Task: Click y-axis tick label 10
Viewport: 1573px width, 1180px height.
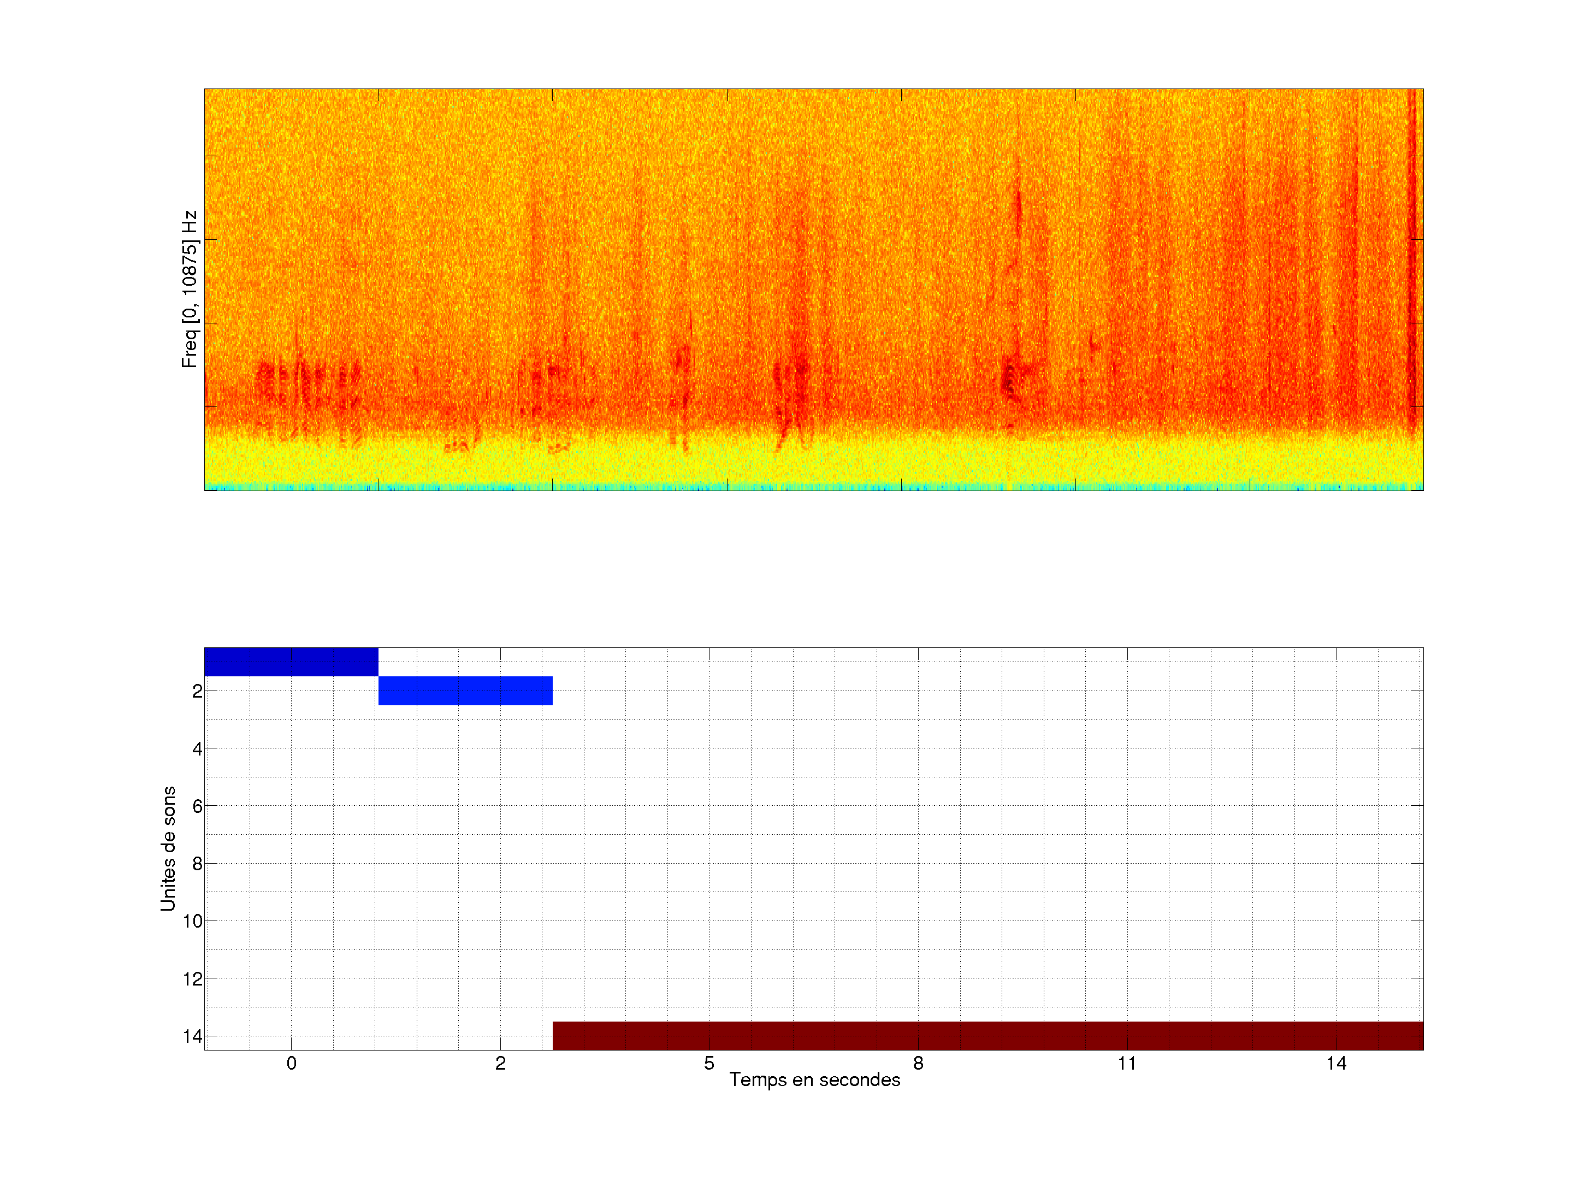Action: click(193, 921)
